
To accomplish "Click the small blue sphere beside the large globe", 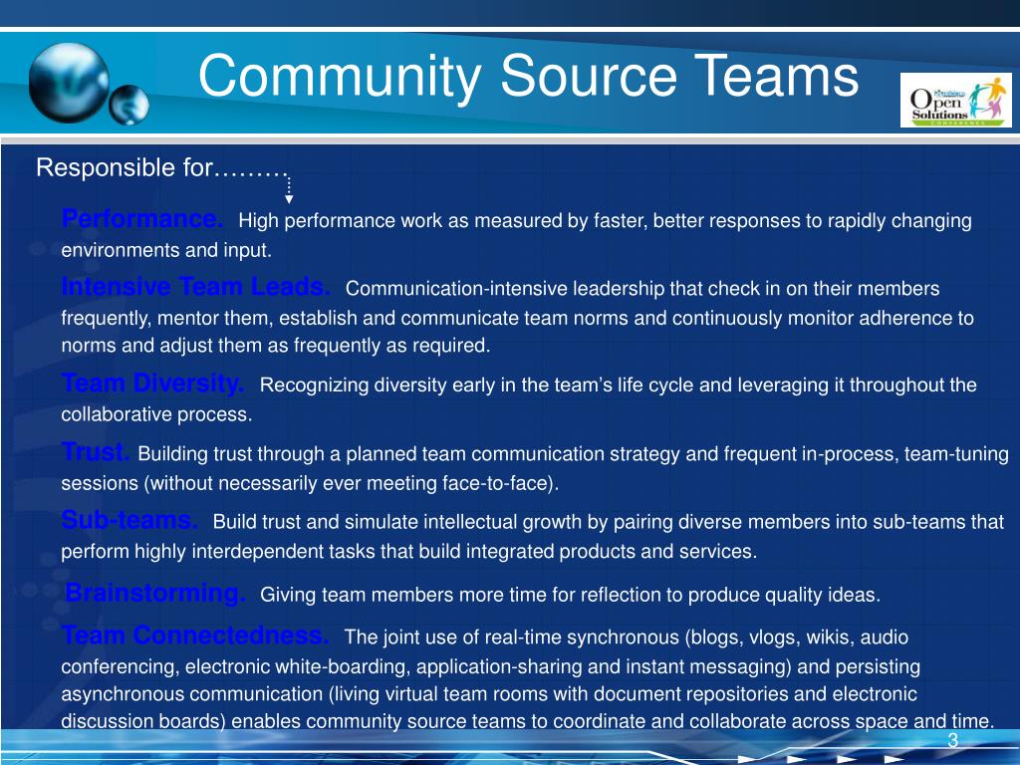I will (x=128, y=105).
